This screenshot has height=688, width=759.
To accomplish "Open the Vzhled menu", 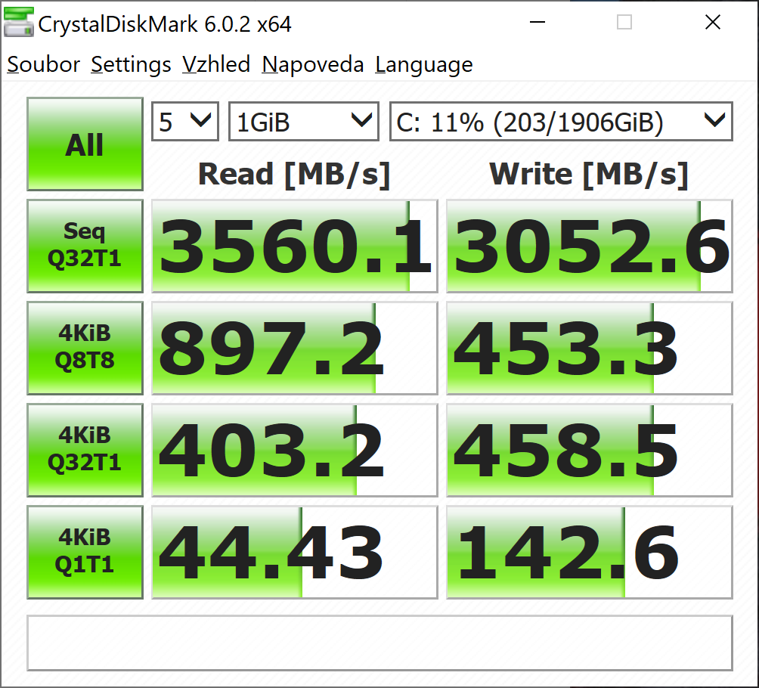I will [x=216, y=65].
